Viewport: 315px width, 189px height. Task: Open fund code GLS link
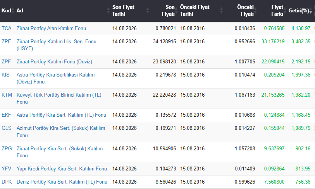[x=7, y=128]
